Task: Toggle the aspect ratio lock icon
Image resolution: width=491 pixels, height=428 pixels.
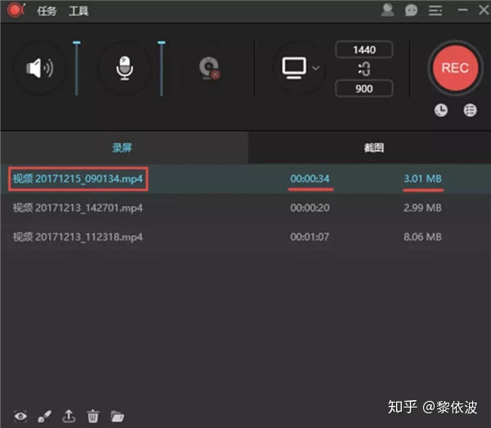Action: 364,69
